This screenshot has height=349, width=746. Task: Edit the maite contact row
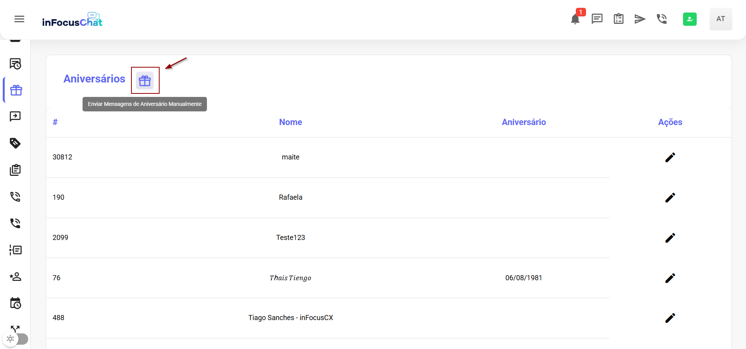click(x=670, y=157)
